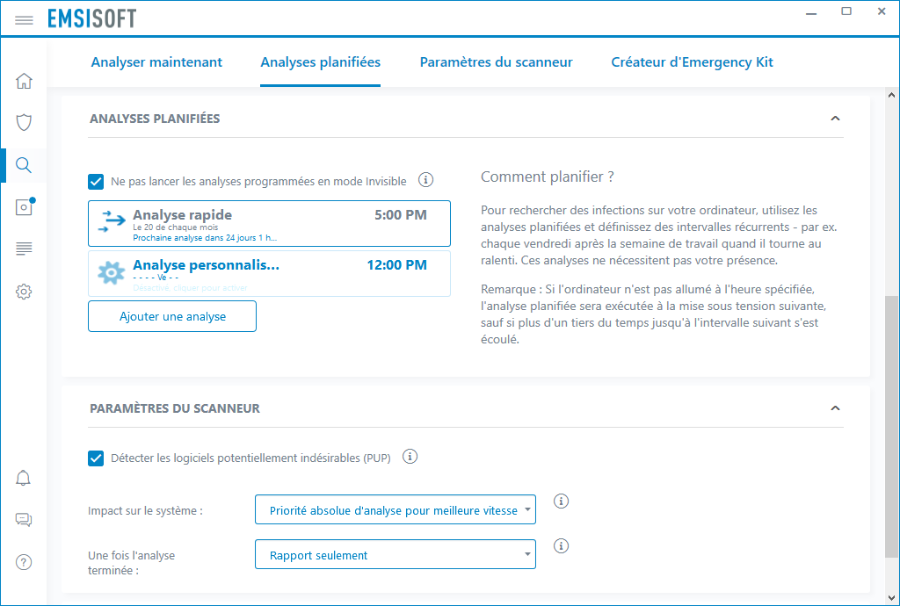Viewport: 900px width, 606px height.
Task: Go to Créateur d'Emergency Kit tab
Action: click(x=693, y=62)
